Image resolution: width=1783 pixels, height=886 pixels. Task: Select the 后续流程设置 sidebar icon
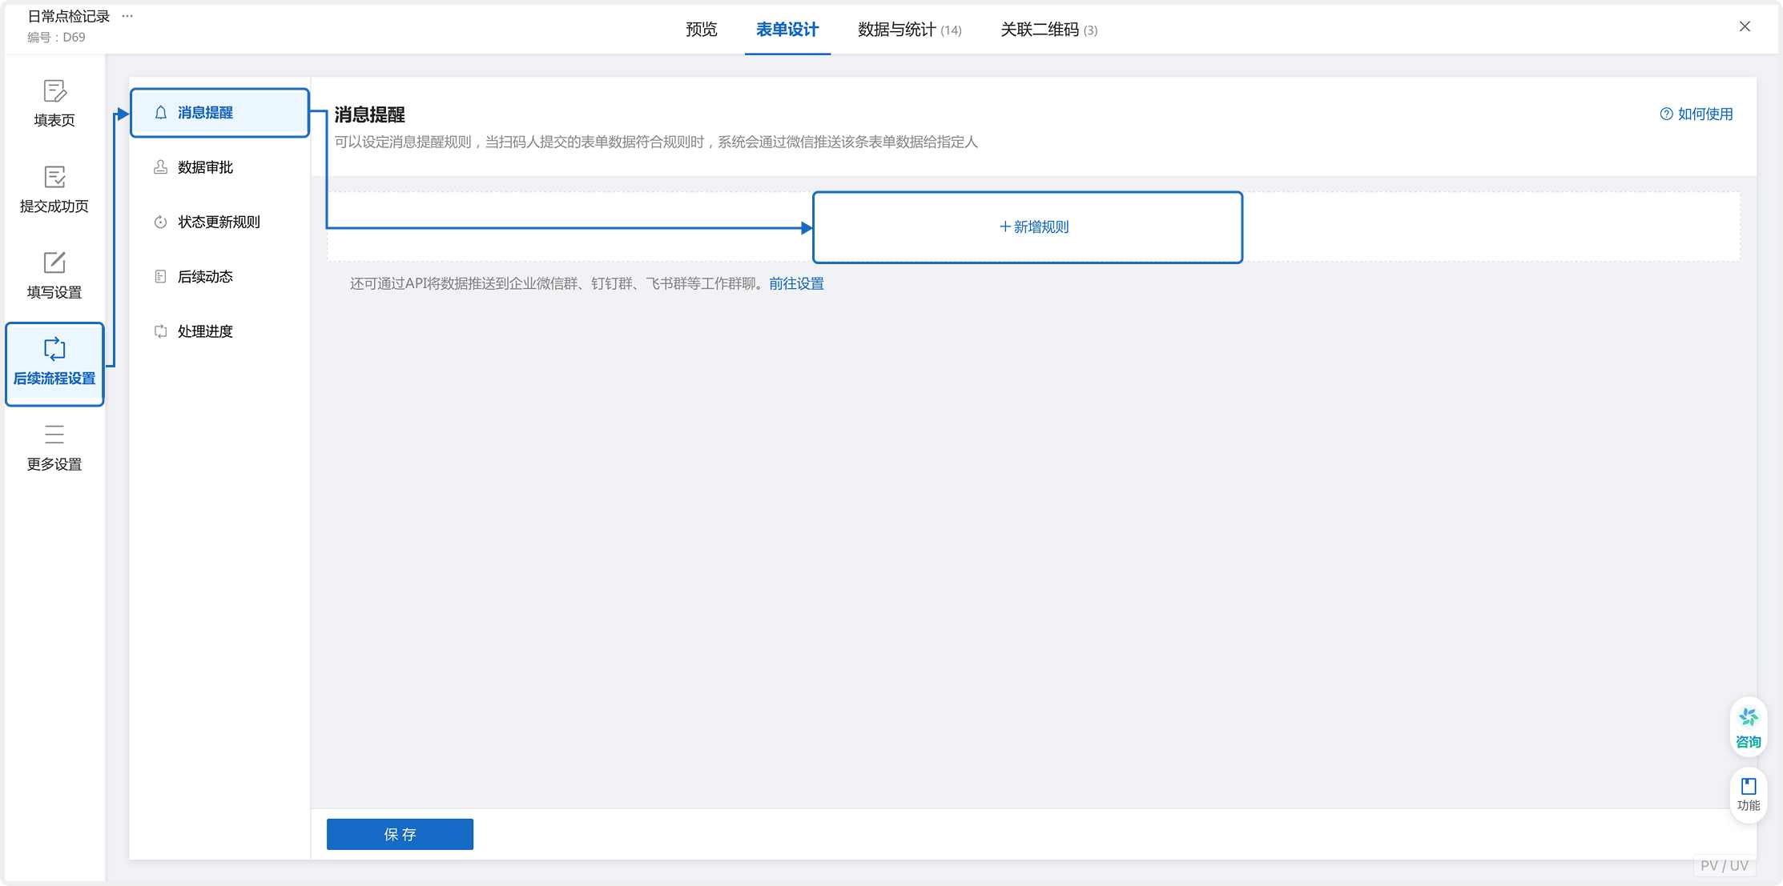tap(54, 363)
